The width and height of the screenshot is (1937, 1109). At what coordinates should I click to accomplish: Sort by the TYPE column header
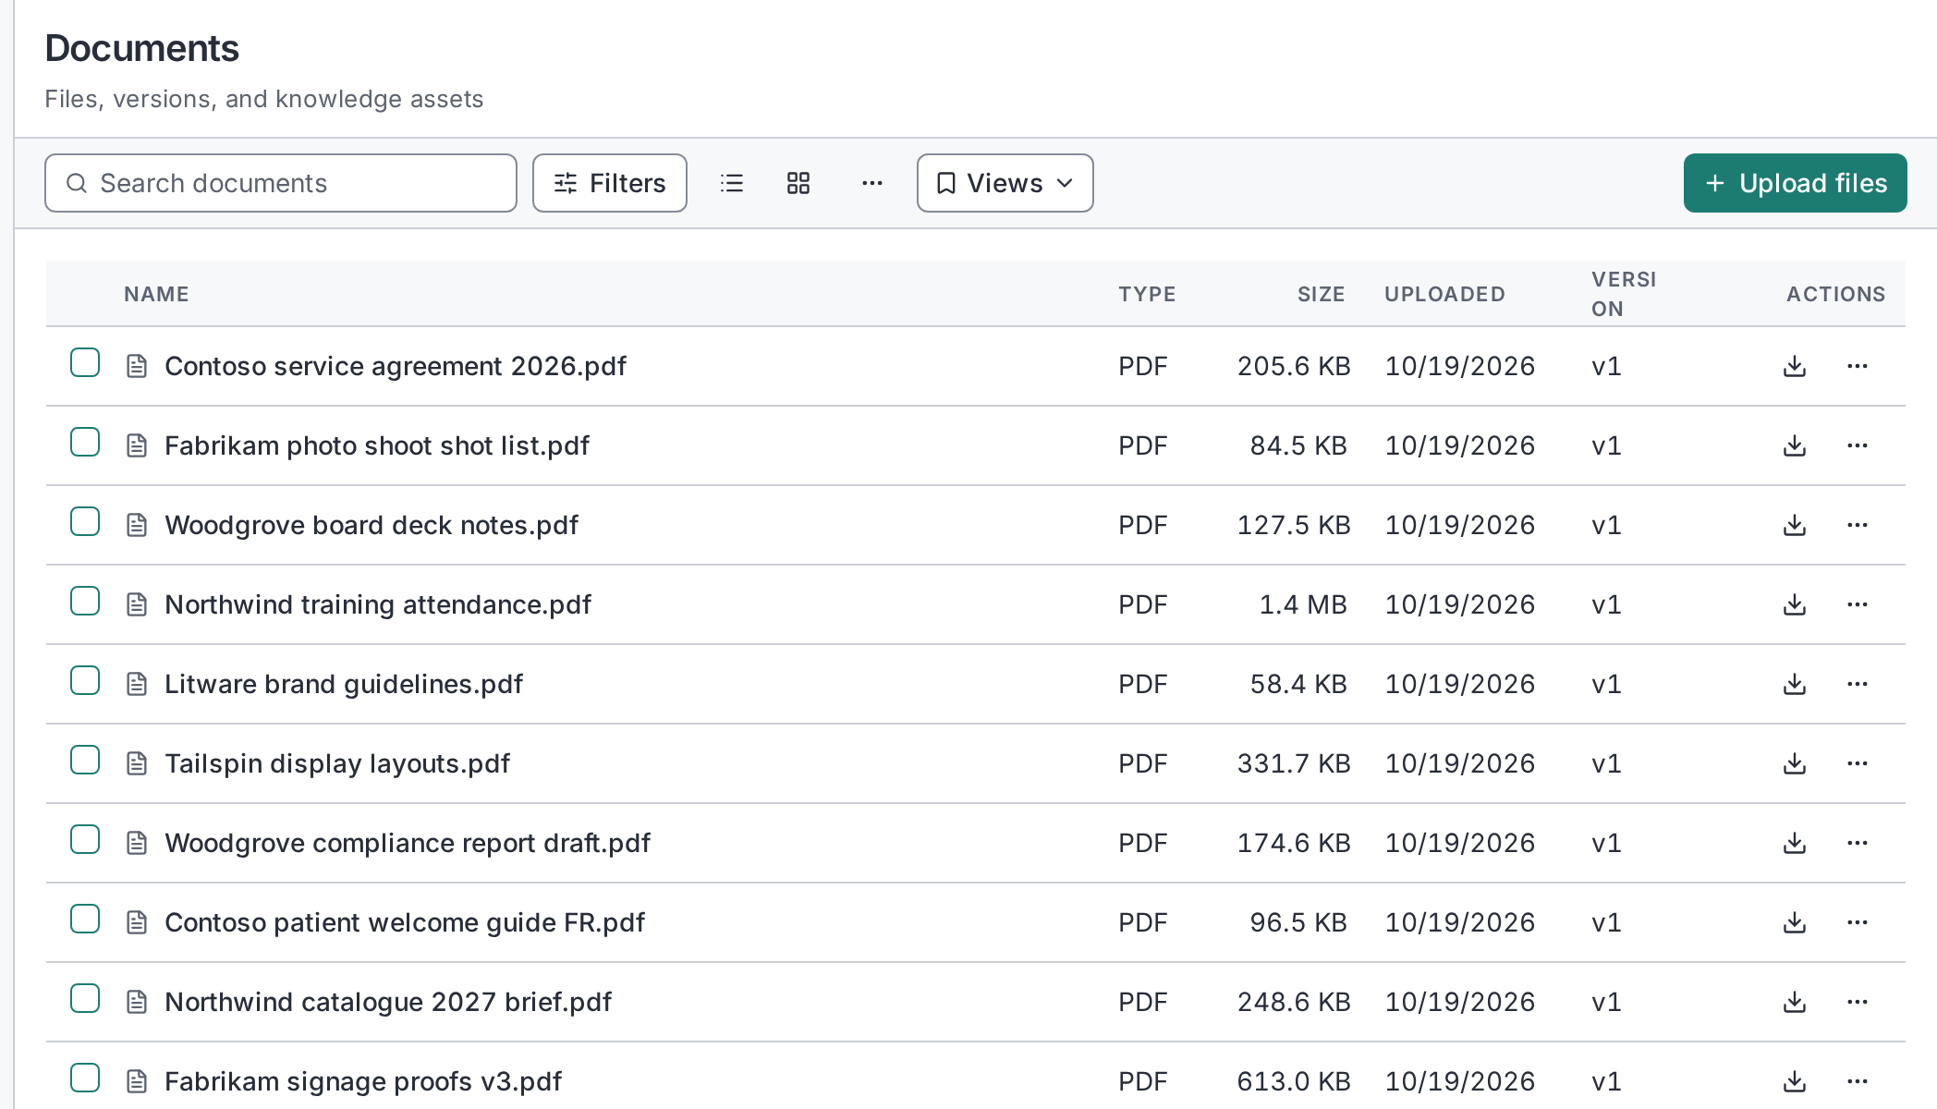tap(1147, 294)
